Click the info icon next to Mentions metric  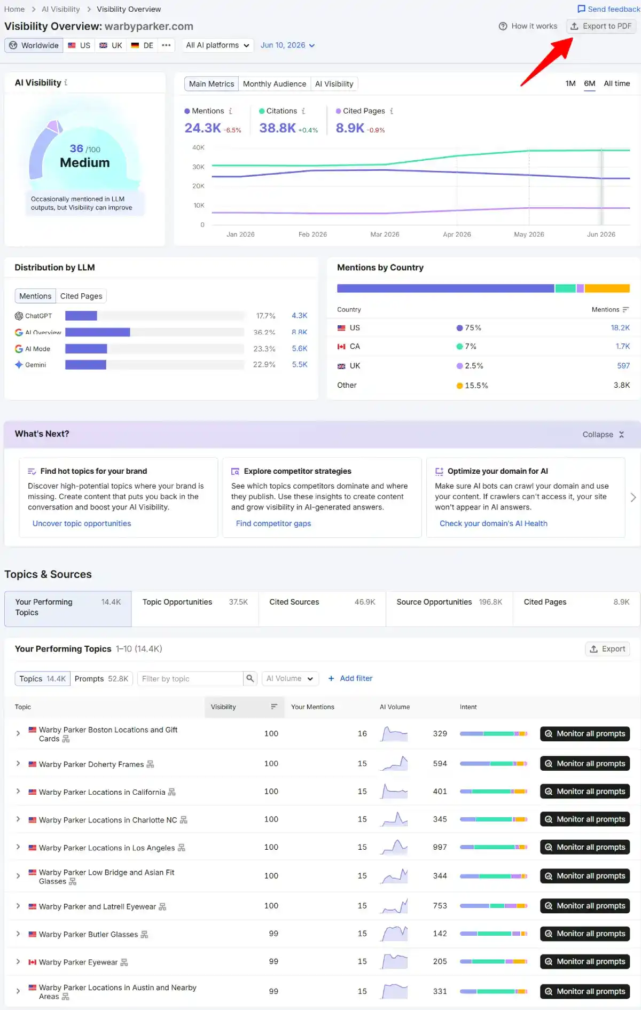pos(230,111)
